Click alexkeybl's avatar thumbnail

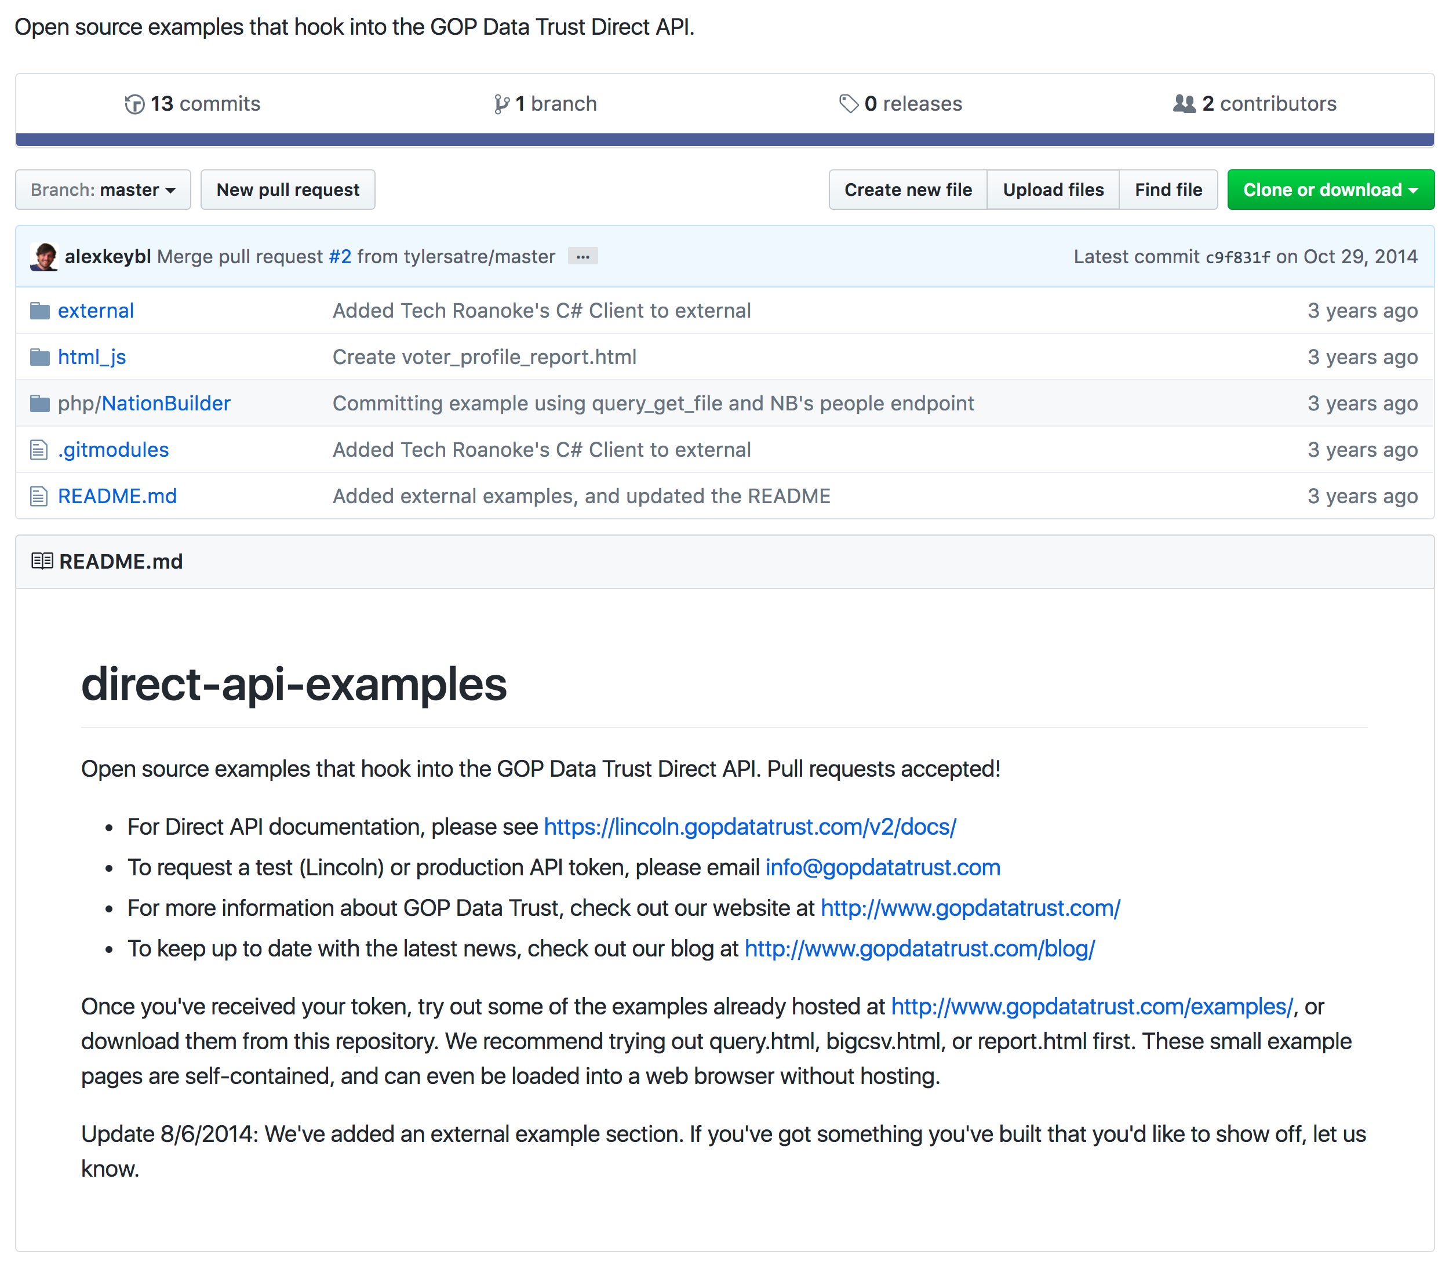(44, 256)
